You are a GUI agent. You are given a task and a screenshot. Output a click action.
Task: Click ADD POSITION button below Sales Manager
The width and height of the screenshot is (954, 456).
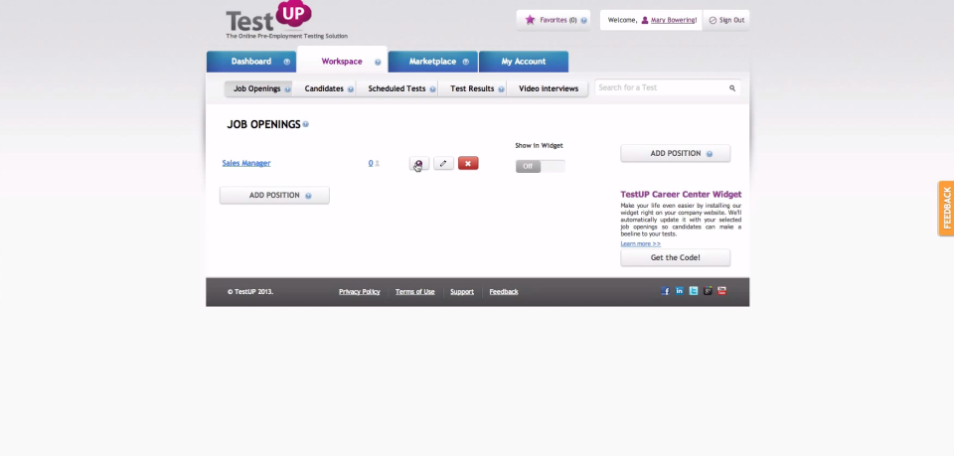coord(274,195)
